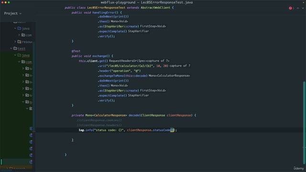Click AbstractWebClient in class declaration
The image size is (306, 172).
155,8
